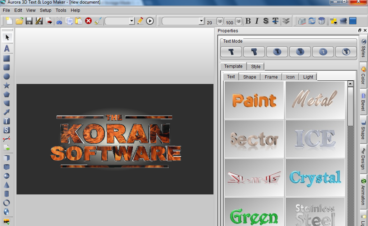Create a new document from toolbar

[x=9, y=21]
